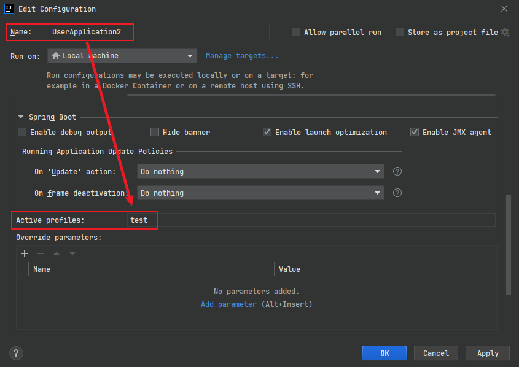Click help icon beside Update action

pyautogui.click(x=397, y=171)
